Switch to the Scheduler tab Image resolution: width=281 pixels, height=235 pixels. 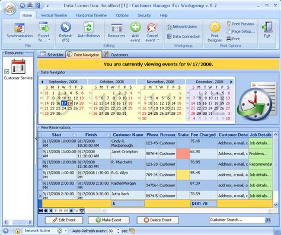click(52, 54)
